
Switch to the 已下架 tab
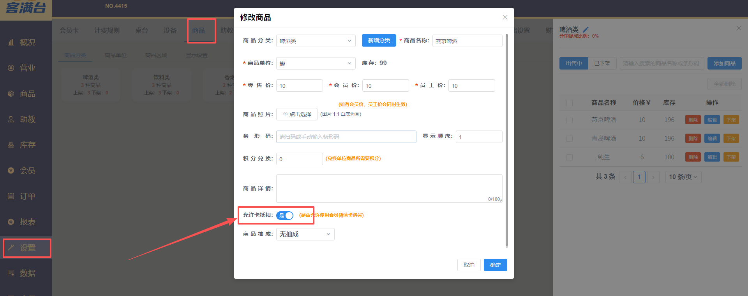(602, 63)
